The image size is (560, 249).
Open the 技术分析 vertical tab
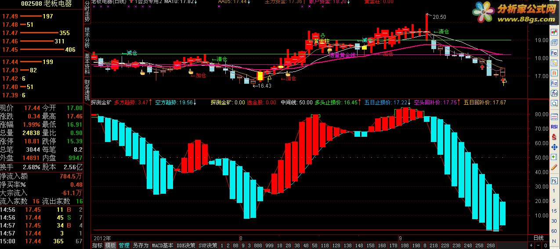pyautogui.click(x=87, y=38)
